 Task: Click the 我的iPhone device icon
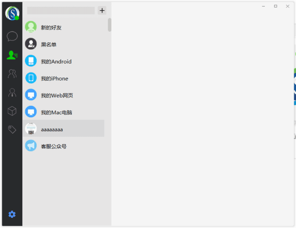[31, 78]
